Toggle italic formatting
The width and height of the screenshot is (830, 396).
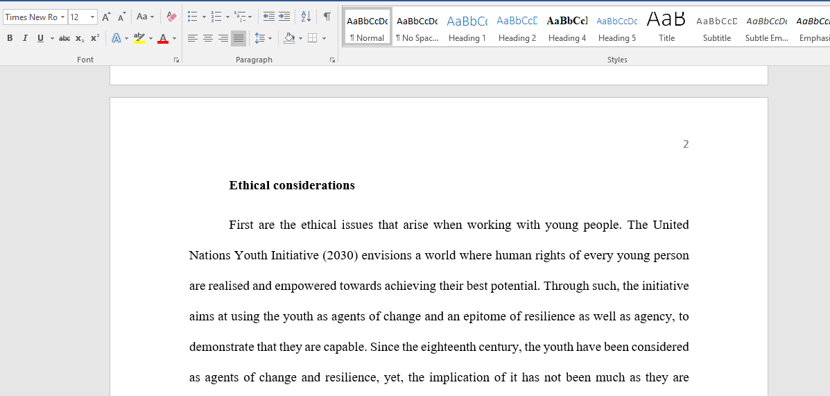pos(25,38)
